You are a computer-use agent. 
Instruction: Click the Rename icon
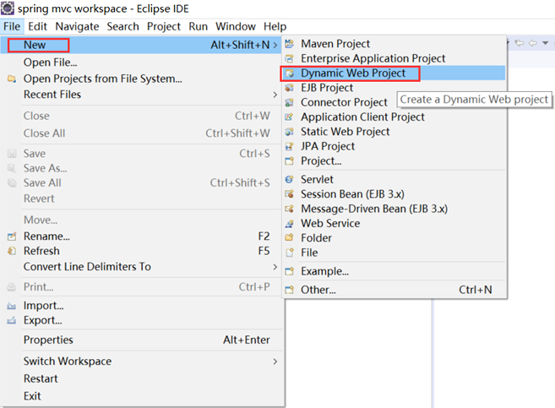coord(12,236)
